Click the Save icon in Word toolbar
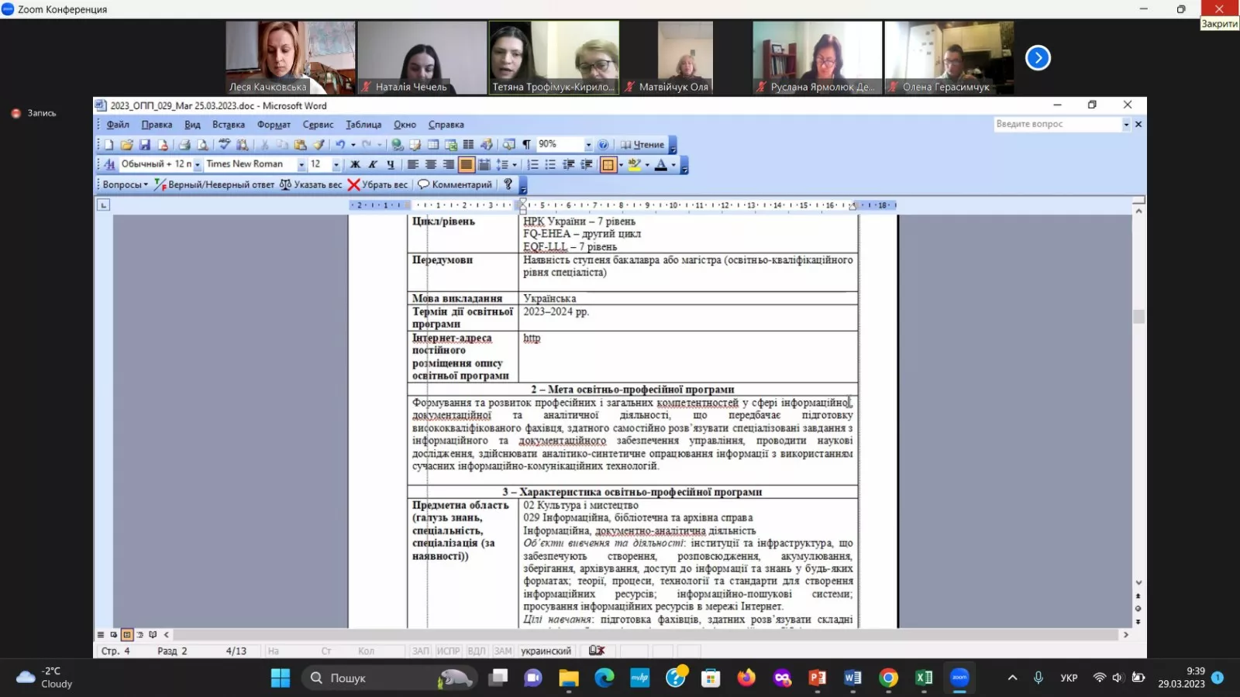Image resolution: width=1240 pixels, height=697 pixels. point(144,145)
